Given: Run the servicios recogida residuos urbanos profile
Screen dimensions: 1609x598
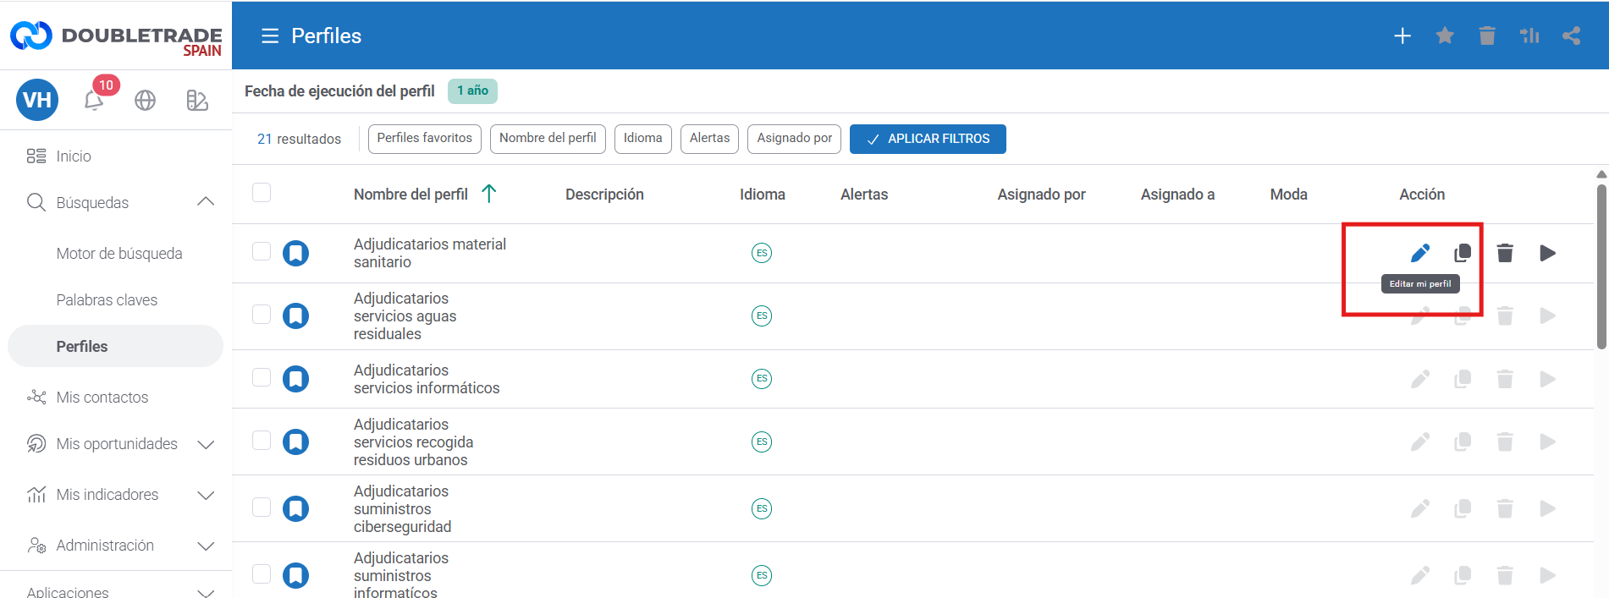Looking at the screenshot, I should [1547, 442].
